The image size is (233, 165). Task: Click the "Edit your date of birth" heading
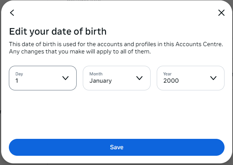click(58, 31)
